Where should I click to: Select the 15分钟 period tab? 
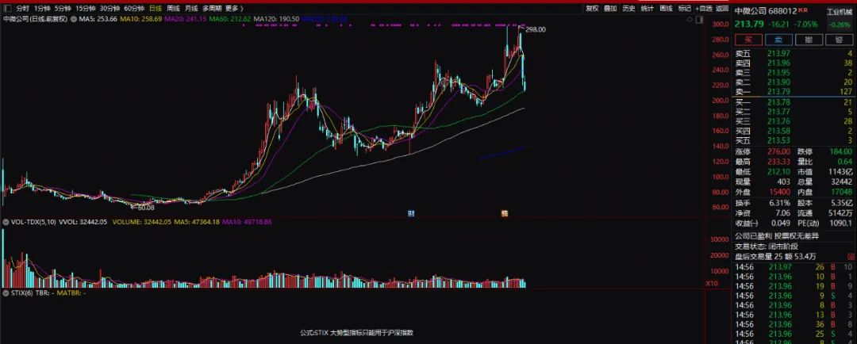[x=85, y=8]
